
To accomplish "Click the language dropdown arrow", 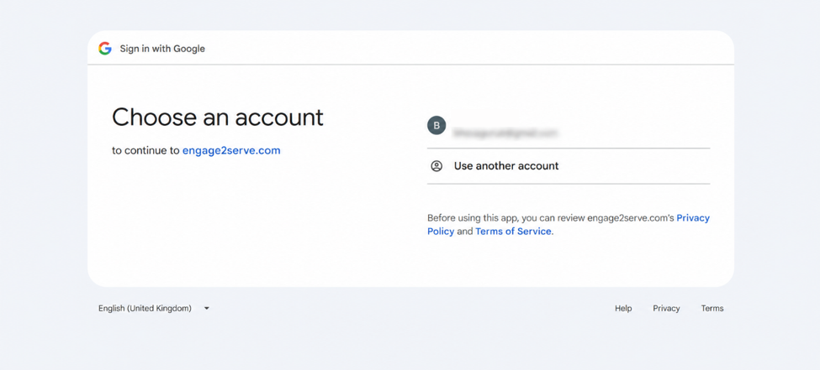I will point(207,309).
